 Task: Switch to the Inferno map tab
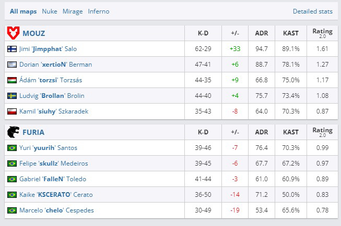(99, 11)
